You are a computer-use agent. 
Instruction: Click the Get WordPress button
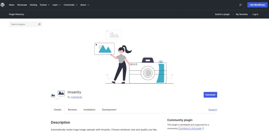257,5
